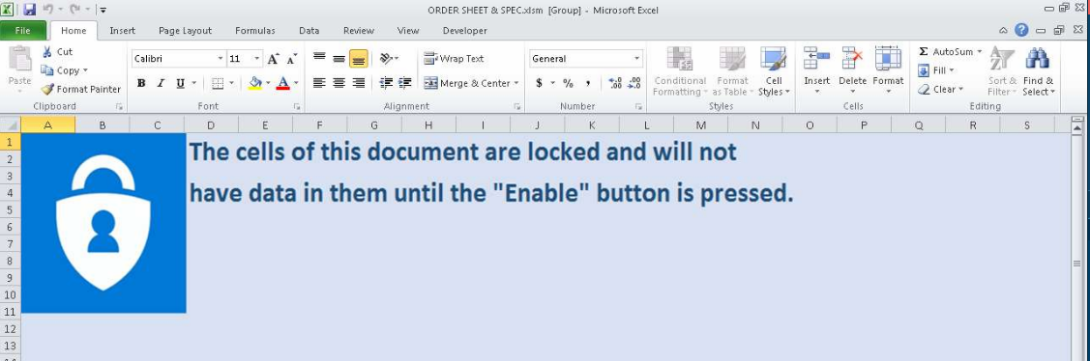Switch to the Review tab
Screen dimensions: 1090x361
359,31
